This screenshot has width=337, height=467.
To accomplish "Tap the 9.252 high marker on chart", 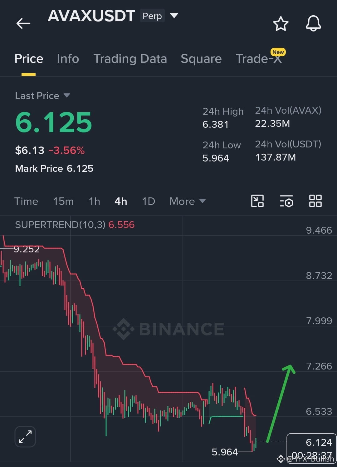I will (x=27, y=249).
